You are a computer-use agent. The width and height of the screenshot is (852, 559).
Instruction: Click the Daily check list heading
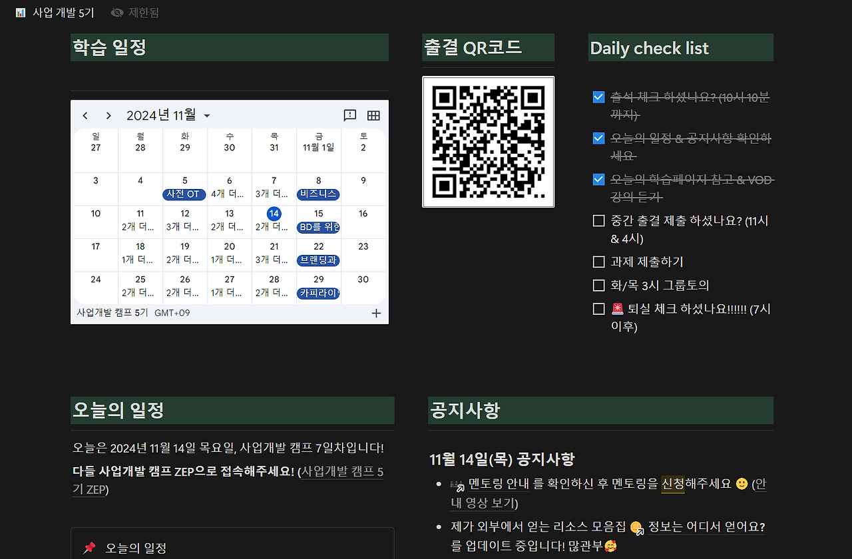point(681,47)
